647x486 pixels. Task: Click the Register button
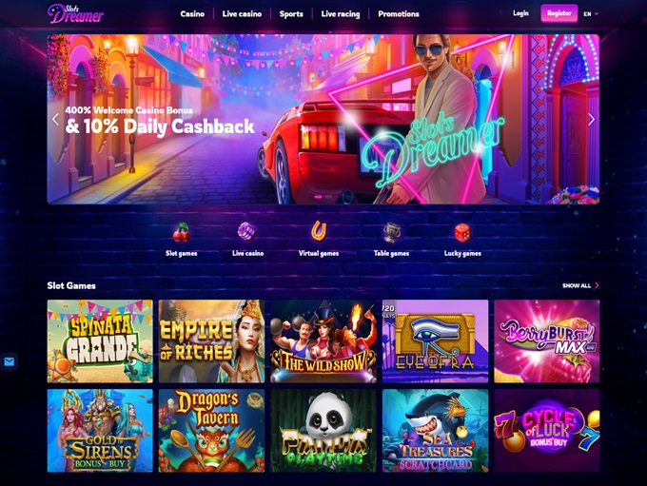[559, 13]
